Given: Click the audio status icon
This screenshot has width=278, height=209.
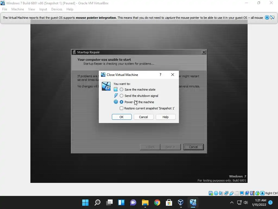Looking at the screenshot, I should (x=221, y=193).
